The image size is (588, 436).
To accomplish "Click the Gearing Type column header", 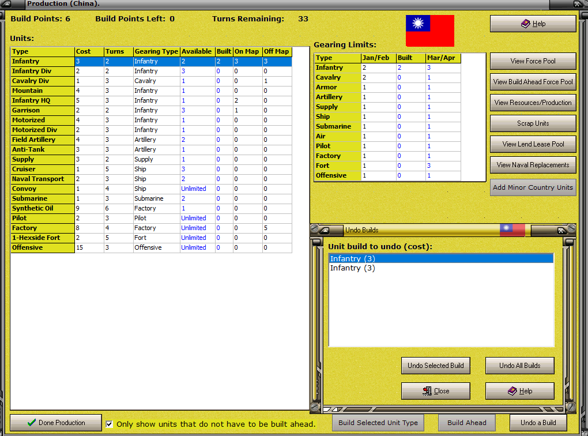I will pyautogui.click(x=156, y=51).
